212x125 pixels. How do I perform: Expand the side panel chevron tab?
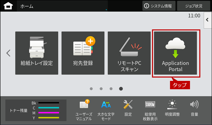(x=208, y=20)
